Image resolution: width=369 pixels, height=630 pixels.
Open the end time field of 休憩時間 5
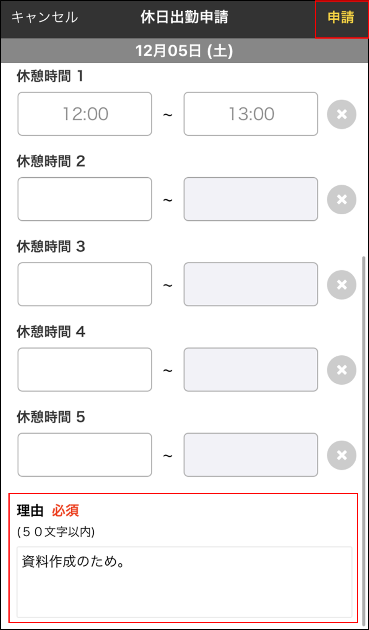[250, 455]
